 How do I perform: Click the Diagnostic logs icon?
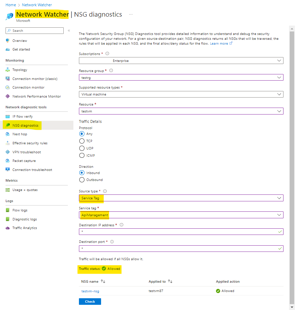[8, 219]
